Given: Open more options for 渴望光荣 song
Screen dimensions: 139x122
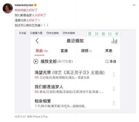Looking at the screenshot, I should pos(114,74).
